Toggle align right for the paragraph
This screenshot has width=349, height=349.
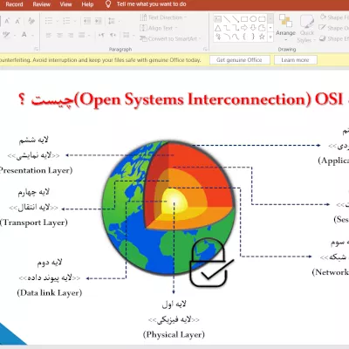[x=71, y=35]
